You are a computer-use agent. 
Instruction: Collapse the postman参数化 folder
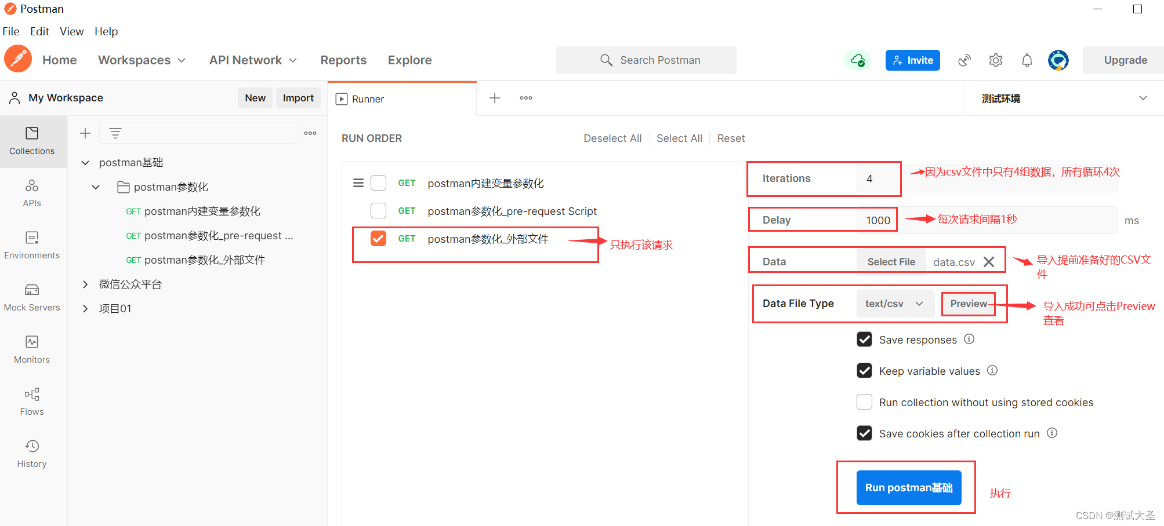(96, 187)
